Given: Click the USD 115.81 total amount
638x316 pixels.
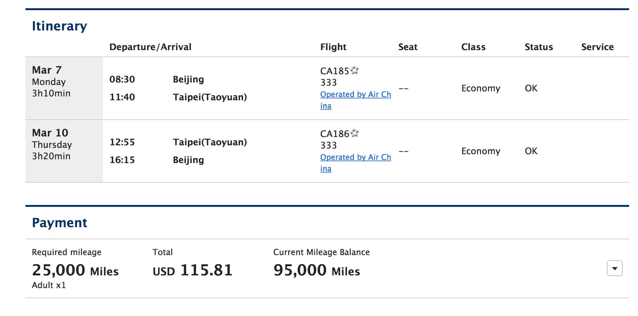Looking at the screenshot, I should pyautogui.click(x=193, y=270).
